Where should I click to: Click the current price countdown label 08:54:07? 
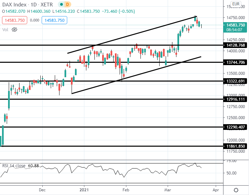tap(234, 30)
